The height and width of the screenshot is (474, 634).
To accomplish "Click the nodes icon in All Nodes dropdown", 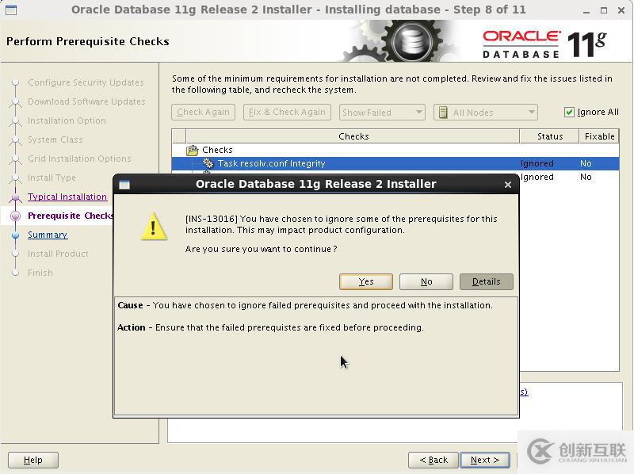I will point(443,112).
